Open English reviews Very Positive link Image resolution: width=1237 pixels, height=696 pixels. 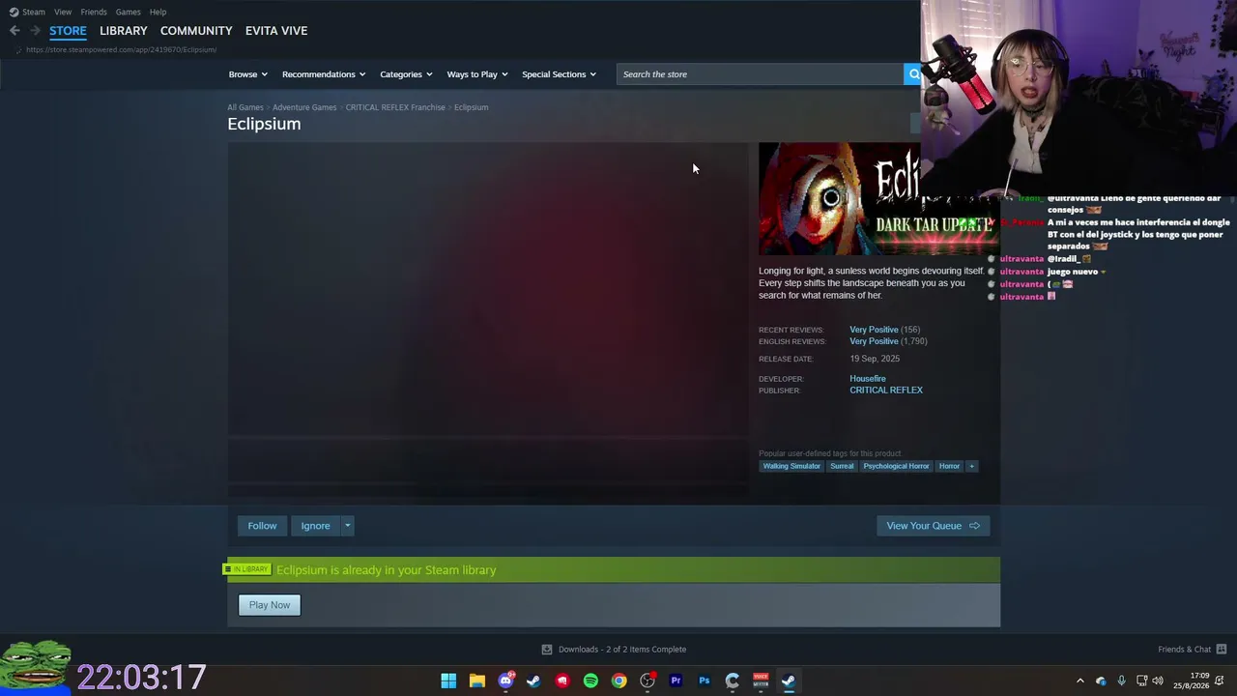(874, 341)
